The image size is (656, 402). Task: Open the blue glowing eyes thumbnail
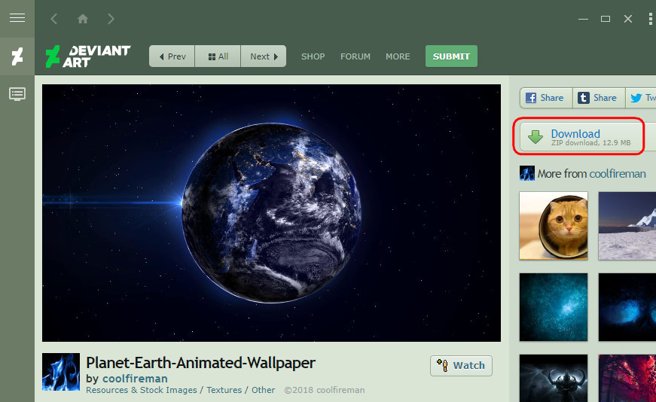tap(627, 307)
